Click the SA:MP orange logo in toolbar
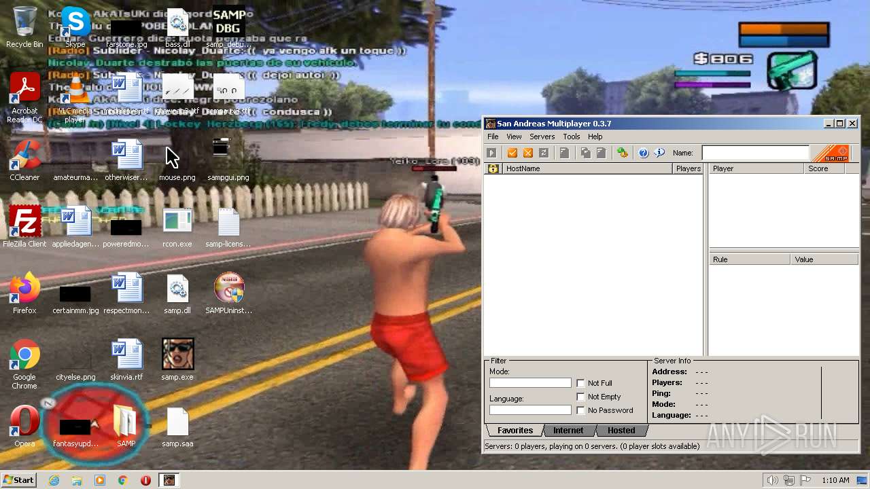Viewport: 870px width, 489px height. 831,153
